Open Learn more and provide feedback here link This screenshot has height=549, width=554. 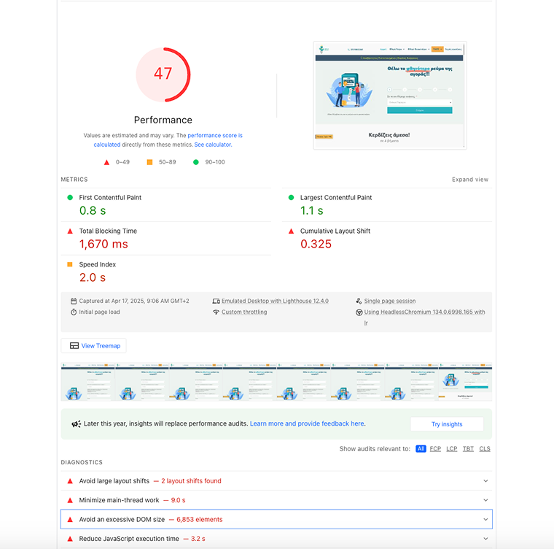pos(307,423)
